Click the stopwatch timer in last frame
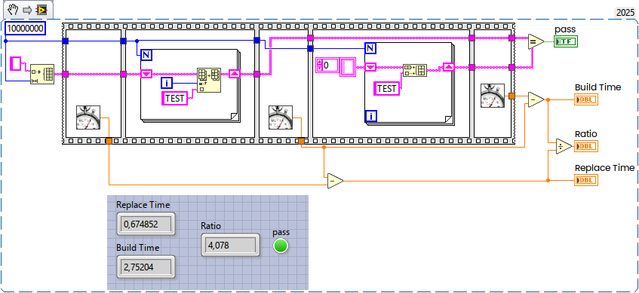The image size is (639, 293). (493, 96)
